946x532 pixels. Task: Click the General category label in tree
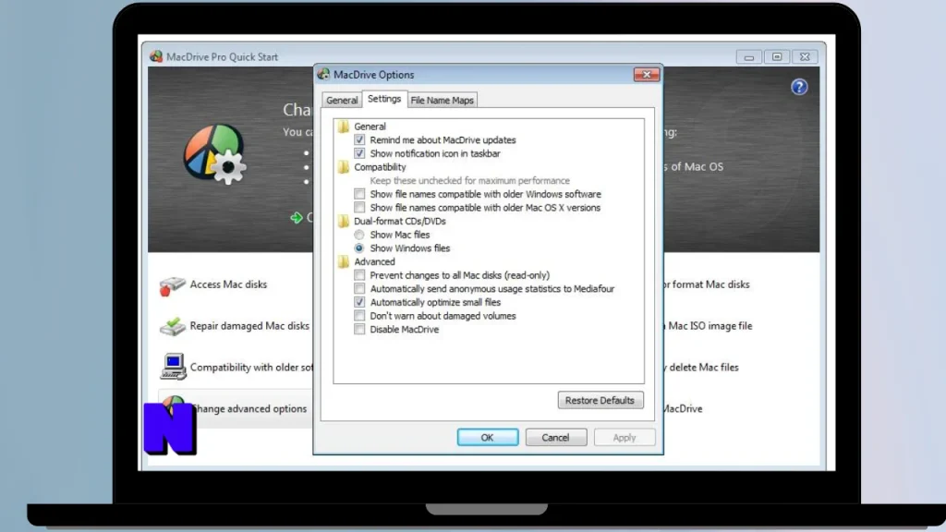(370, 127)
